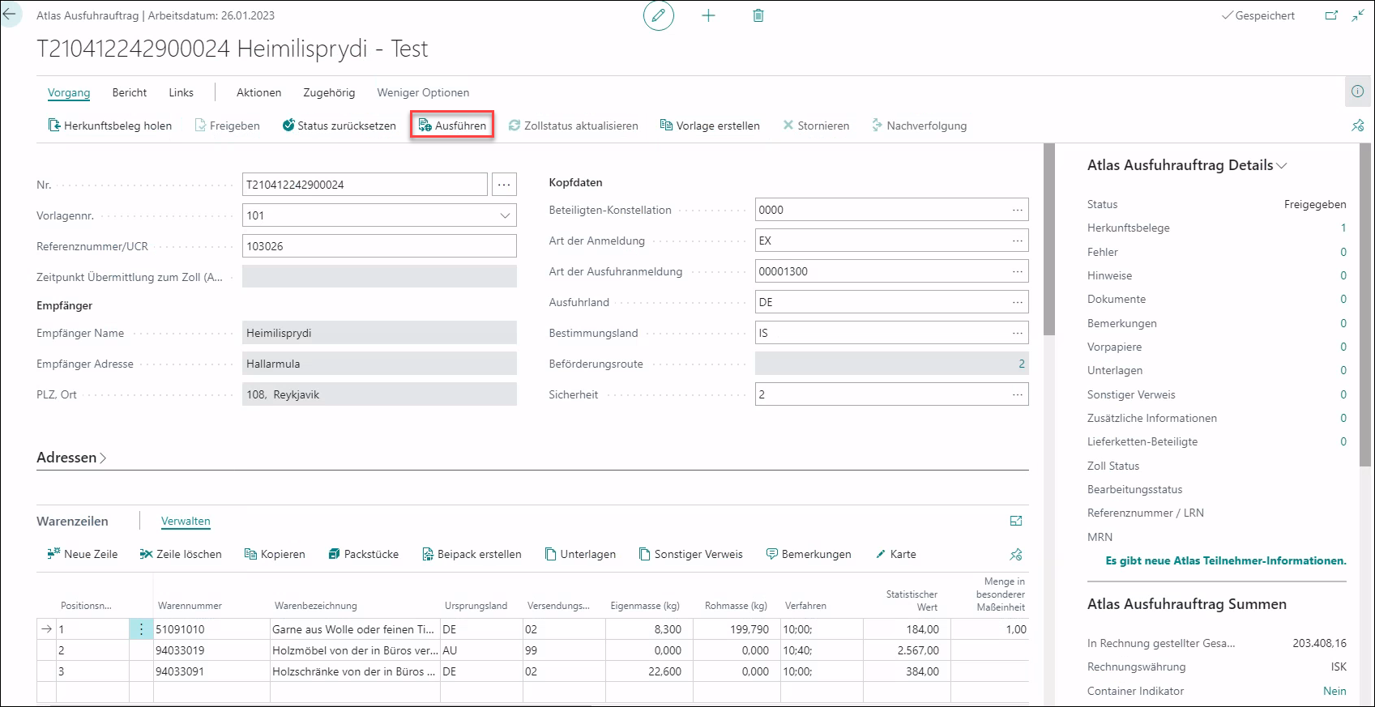The width and height of the screenshot is (1375, 707).
Task: Open the Fehler count in details
Action: click(x=1343, y=252)
